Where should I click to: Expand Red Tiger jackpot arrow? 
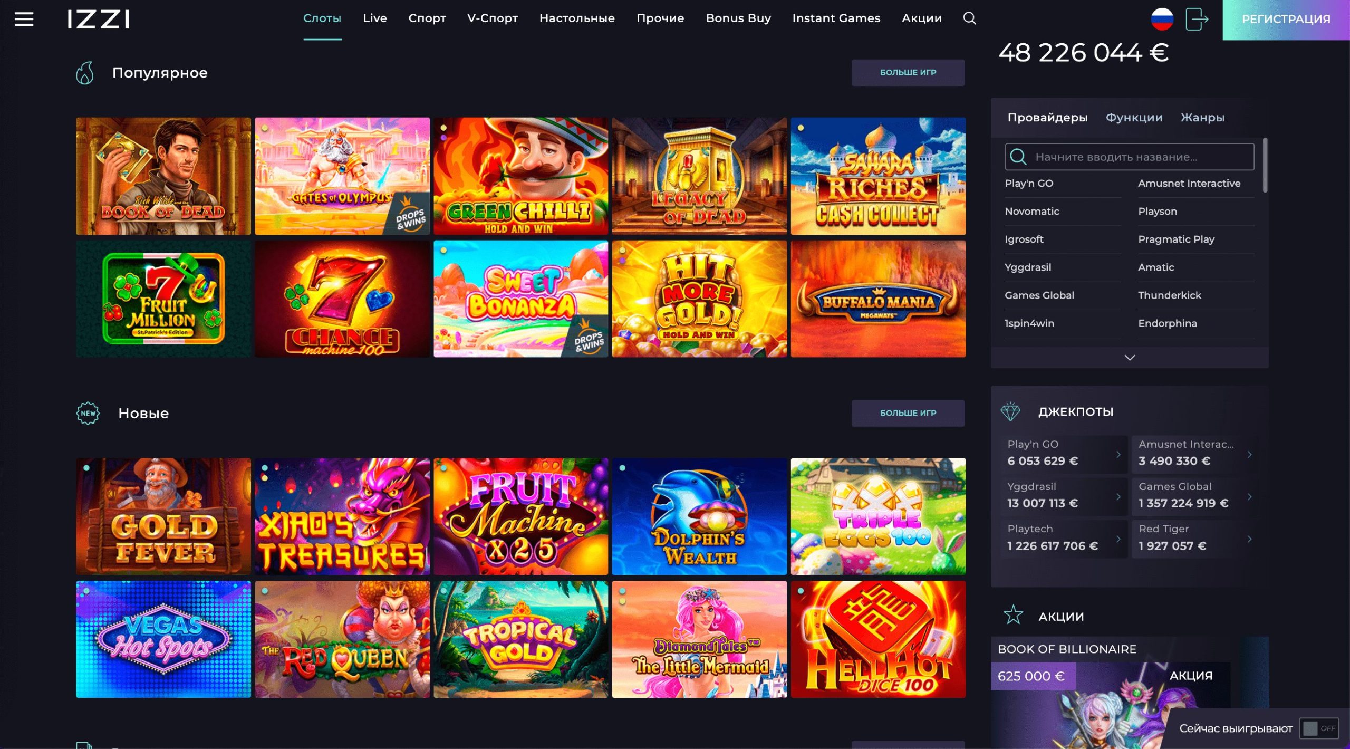(x=1249, y=539)
